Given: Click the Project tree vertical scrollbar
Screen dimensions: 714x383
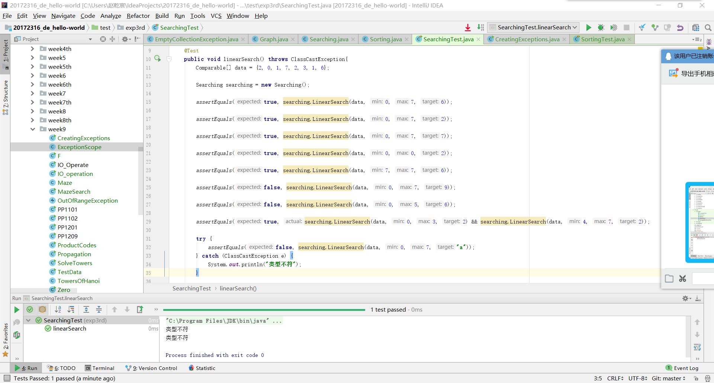Looking at the screenshot, I should 141,180.
